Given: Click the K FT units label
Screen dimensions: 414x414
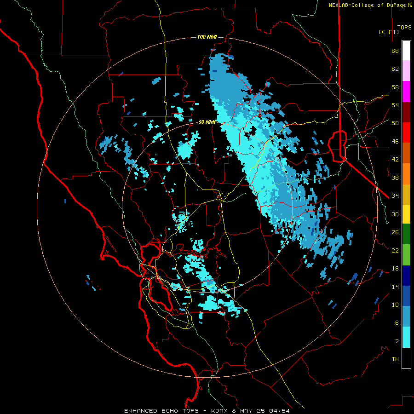Looking at the screenshot, I should (x=389, y=32).
